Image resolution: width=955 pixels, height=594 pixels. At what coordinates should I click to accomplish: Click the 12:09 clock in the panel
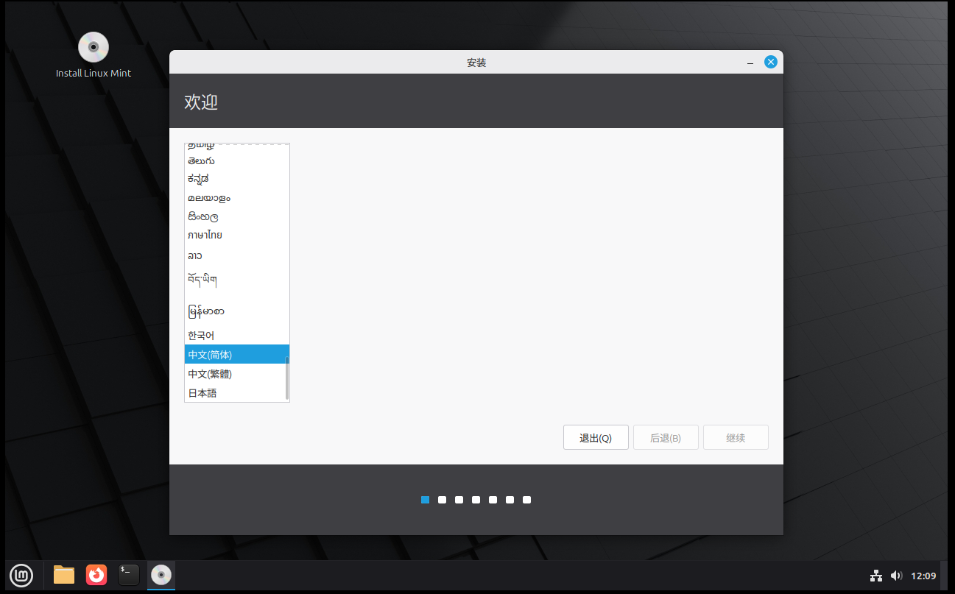[923, 576]
